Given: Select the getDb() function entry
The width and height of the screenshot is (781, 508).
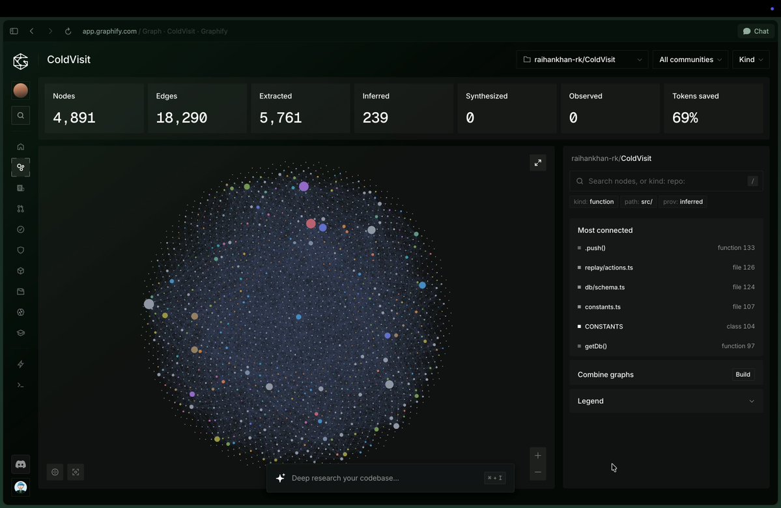Looking at the screenshot, I should (x=666, y=346).
